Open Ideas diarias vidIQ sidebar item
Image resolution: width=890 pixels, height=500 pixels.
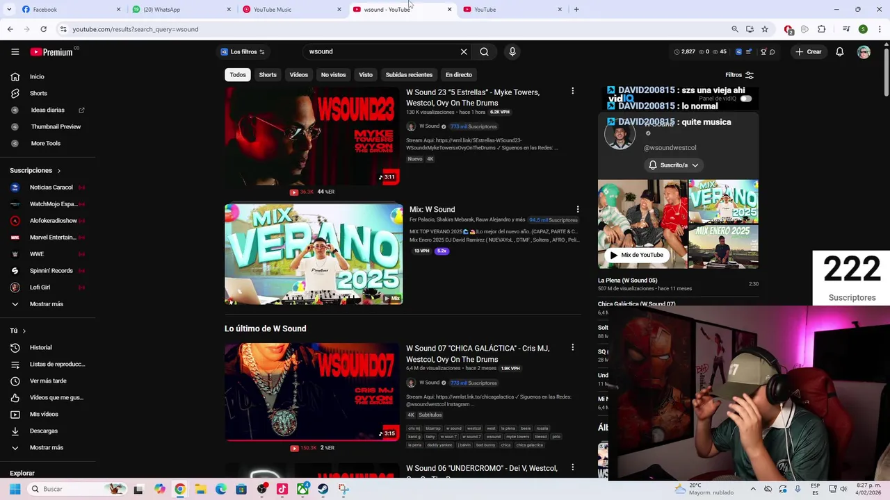47,110
